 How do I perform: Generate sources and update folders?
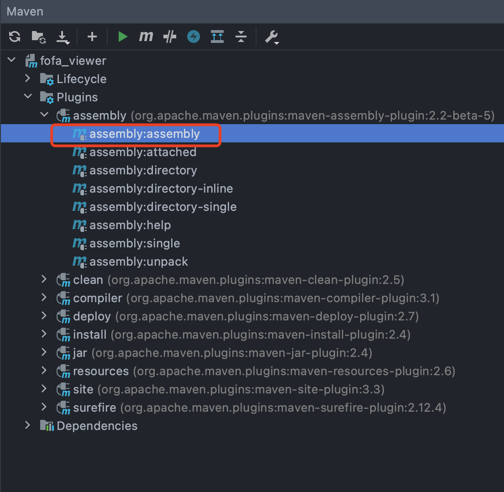[38, 37]
